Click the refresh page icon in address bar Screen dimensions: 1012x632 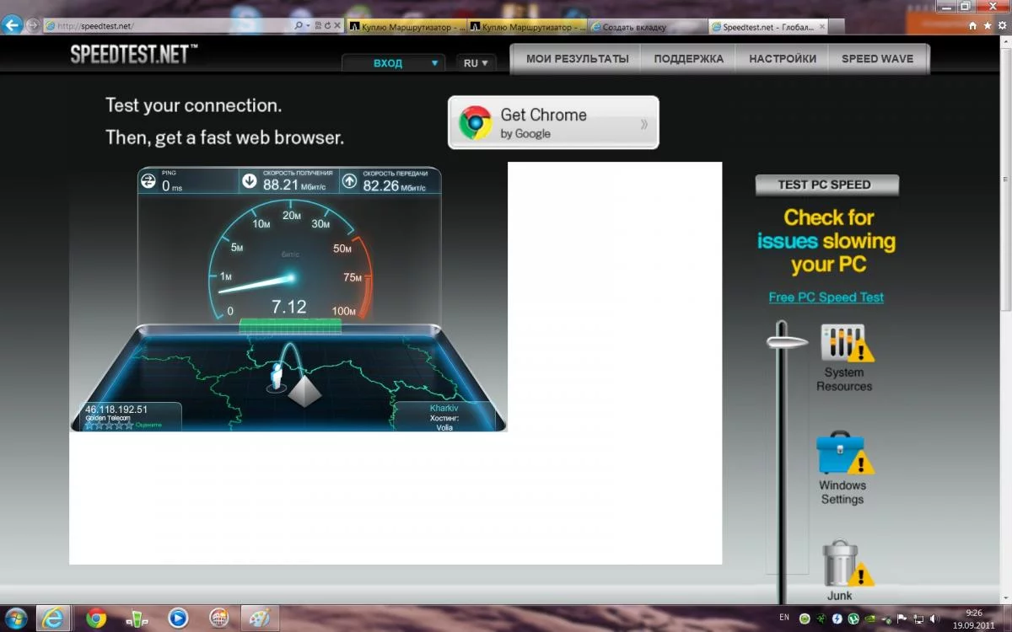coord(327,26)
